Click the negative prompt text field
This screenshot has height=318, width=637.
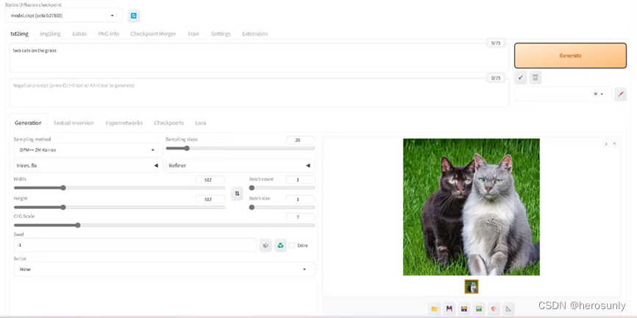pyautogui.click(x=250, y=92)
